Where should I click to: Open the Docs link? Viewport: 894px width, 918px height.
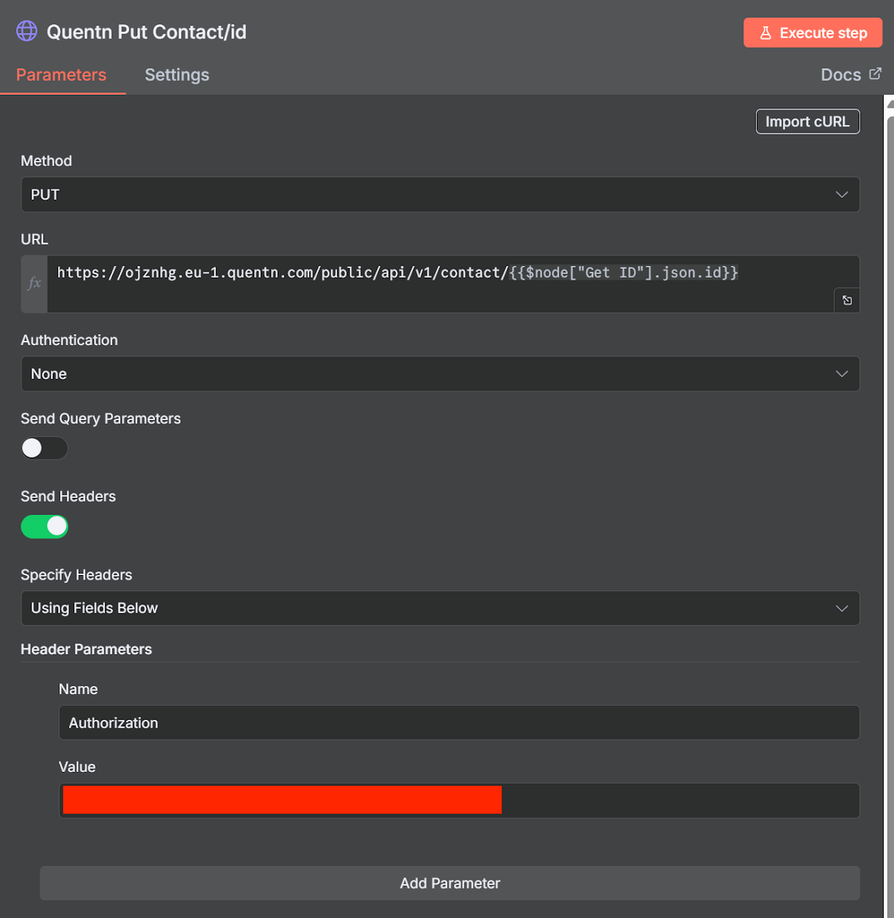[x=840, y=75]
